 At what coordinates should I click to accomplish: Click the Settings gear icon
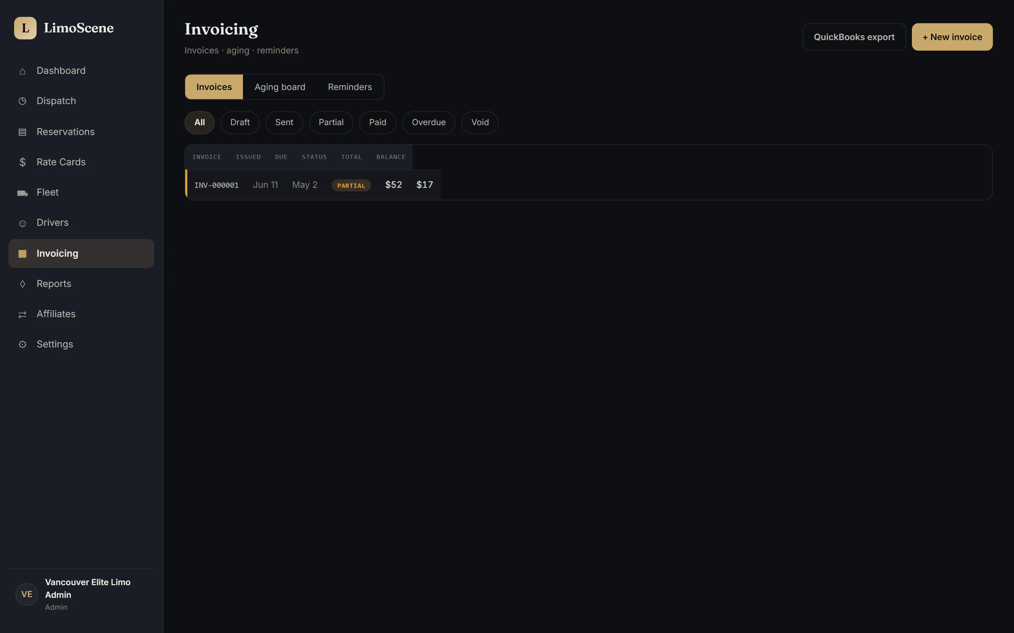(23, 345)
